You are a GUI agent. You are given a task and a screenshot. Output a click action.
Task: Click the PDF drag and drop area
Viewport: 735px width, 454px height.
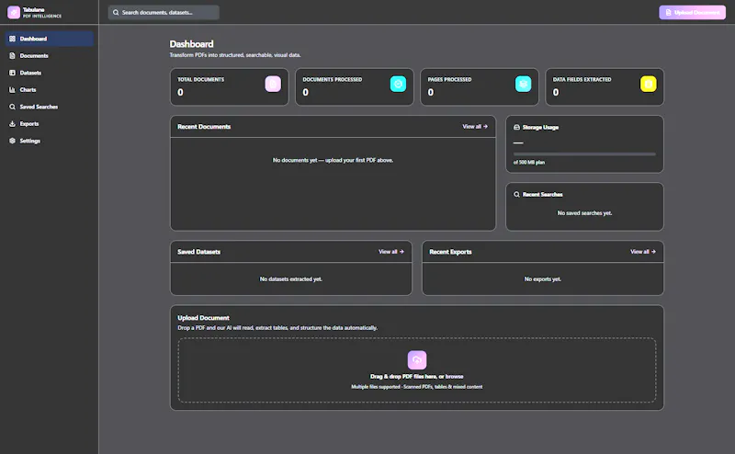[417, 370]
